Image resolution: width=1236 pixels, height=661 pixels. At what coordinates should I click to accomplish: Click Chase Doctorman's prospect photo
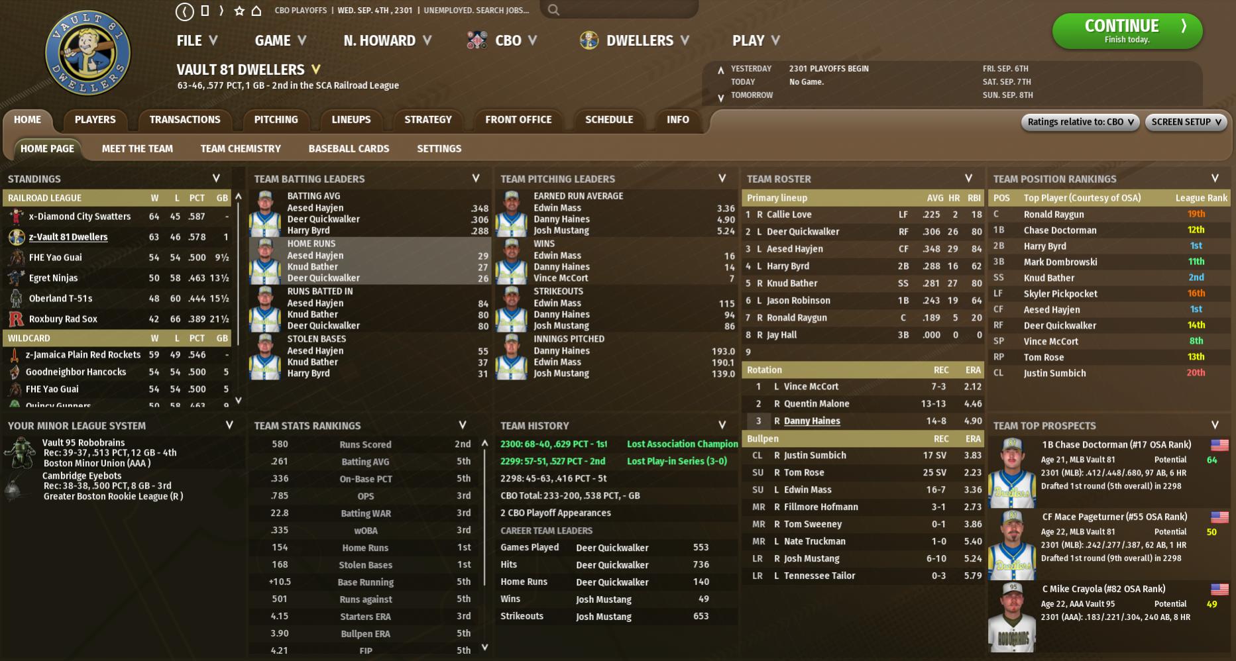[x=1011, y=473]
